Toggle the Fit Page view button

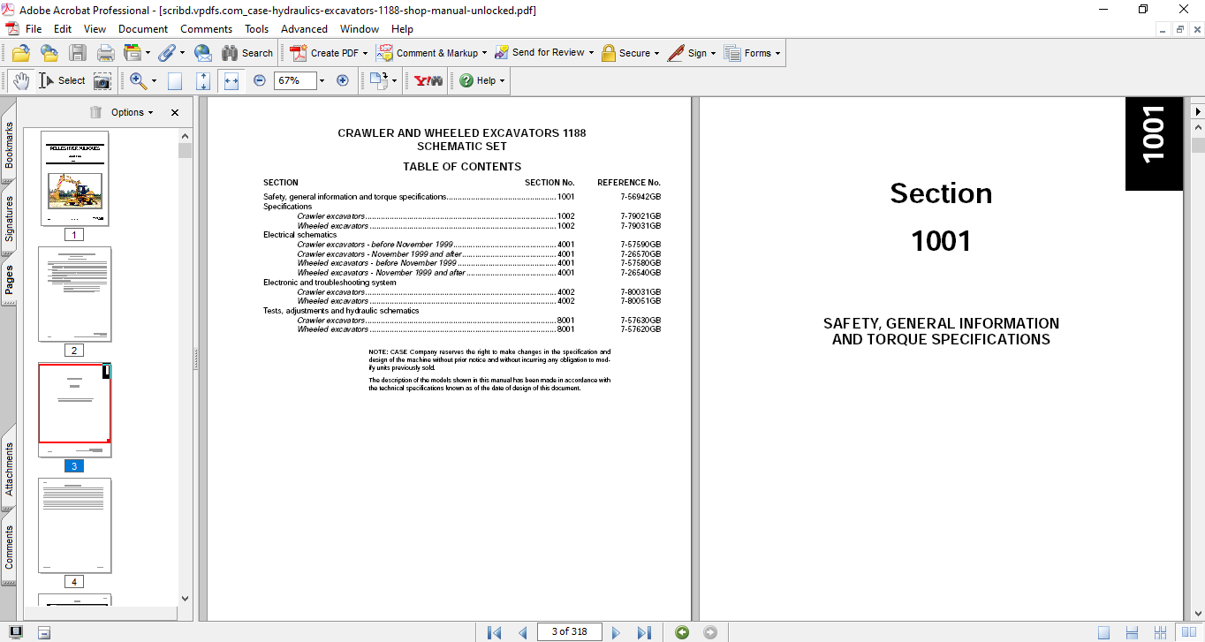pos(203,80)
